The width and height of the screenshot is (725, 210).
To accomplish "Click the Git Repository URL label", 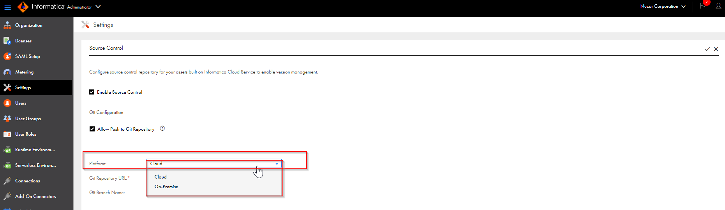I will (x=109, y=178).
